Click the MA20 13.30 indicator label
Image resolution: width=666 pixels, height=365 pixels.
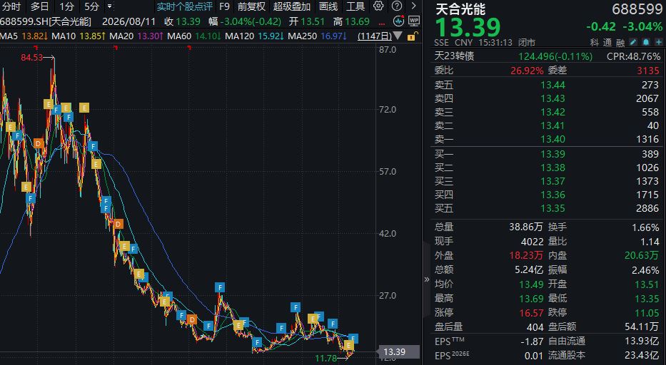[x=136, y=36]
